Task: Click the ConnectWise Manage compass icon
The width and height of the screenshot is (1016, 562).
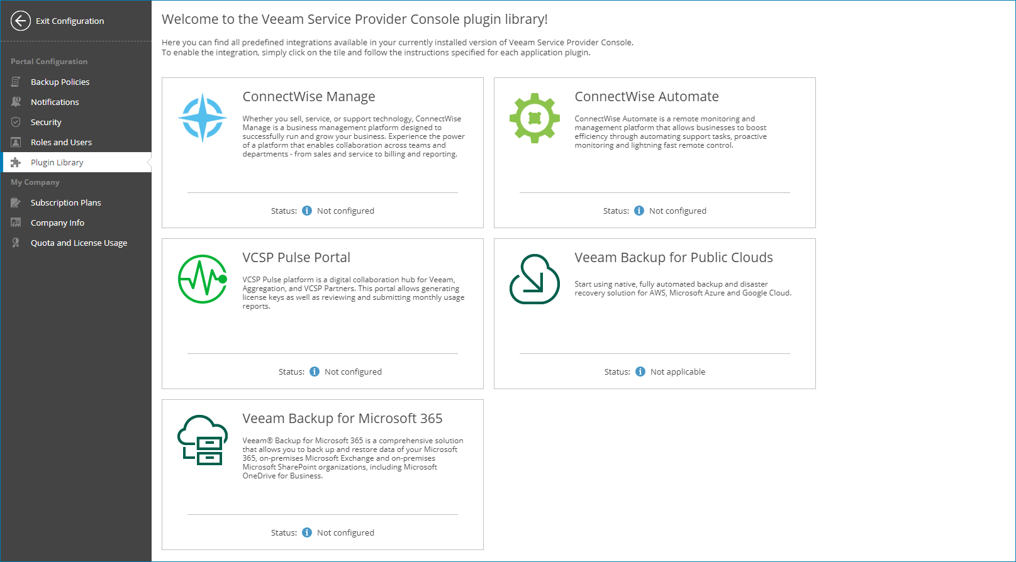Action: click(x=203, y=118)
